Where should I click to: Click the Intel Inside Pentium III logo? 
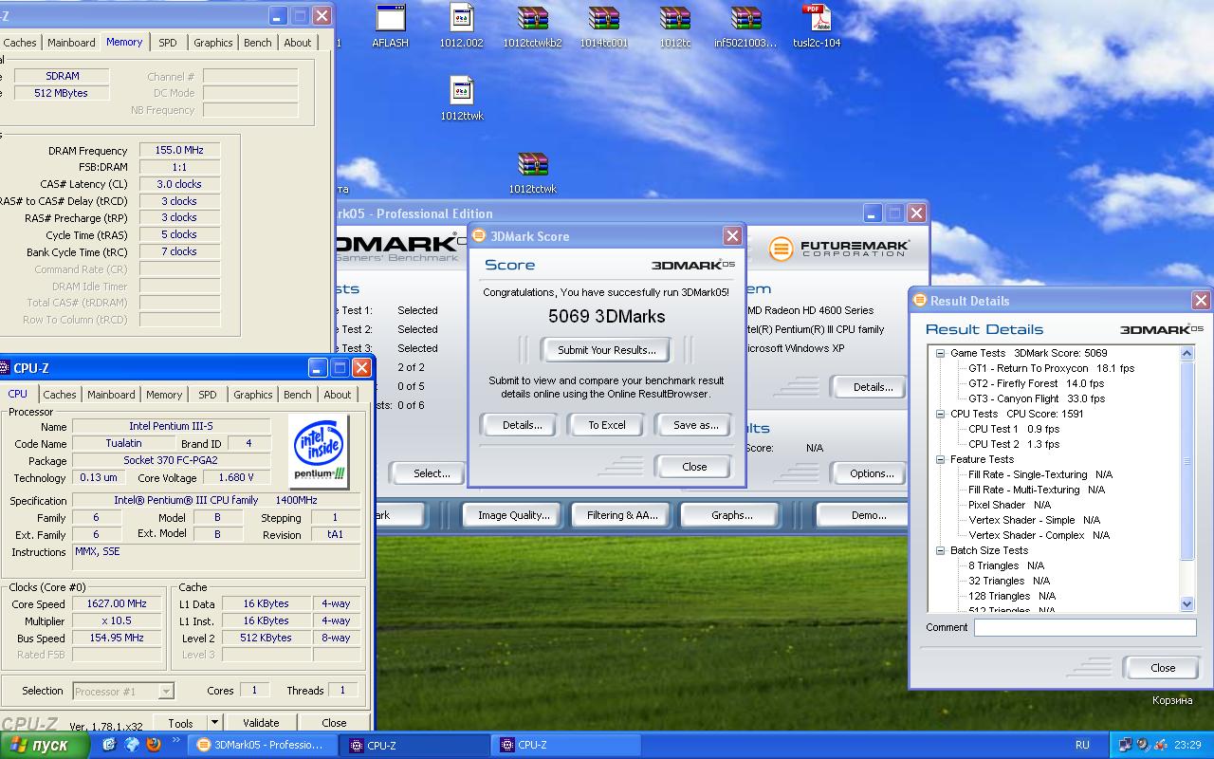[319, 451]
